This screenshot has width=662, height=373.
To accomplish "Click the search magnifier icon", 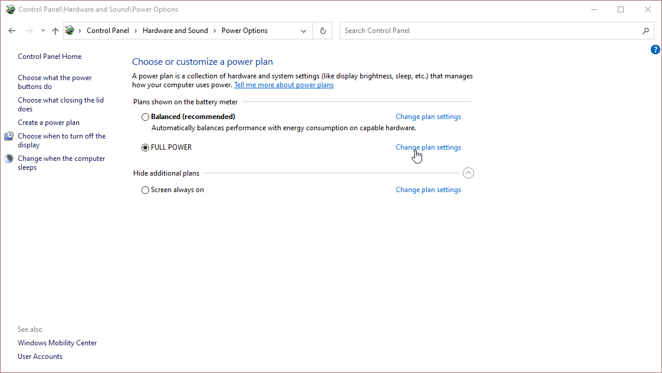I will (x=645, y=31).
